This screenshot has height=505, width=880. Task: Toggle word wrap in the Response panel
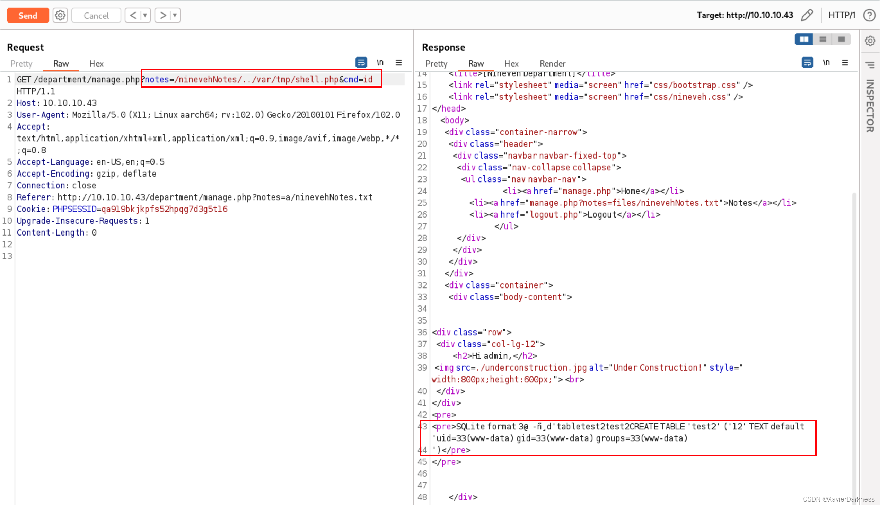tap(807, 63)
